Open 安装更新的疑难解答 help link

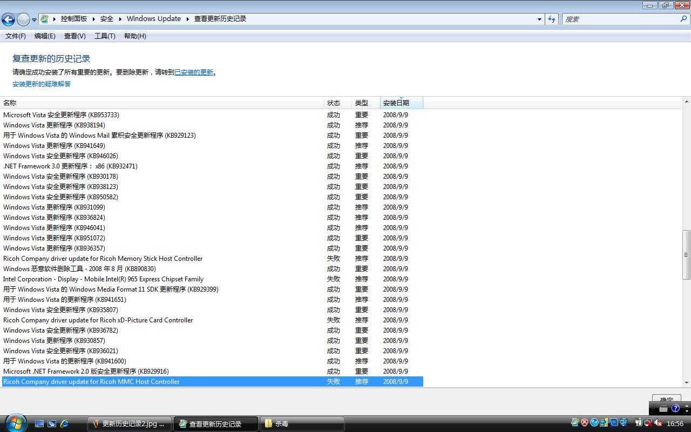(x=42, y=84)
